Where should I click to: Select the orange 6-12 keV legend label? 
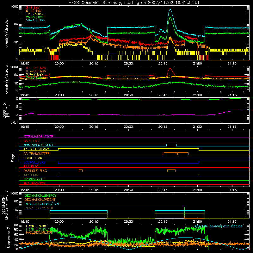[34, 11]
